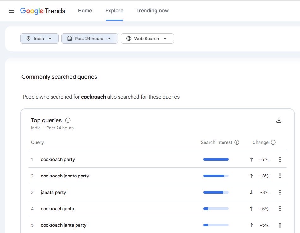Click the cockroach janta search interest bar
The width and height of the screenshot is (300, 233).
(x=216, y=209)
